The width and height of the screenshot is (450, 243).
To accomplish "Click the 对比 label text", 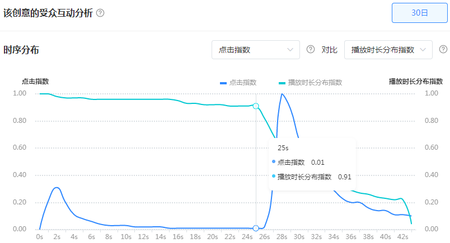I will click(329, 50).
